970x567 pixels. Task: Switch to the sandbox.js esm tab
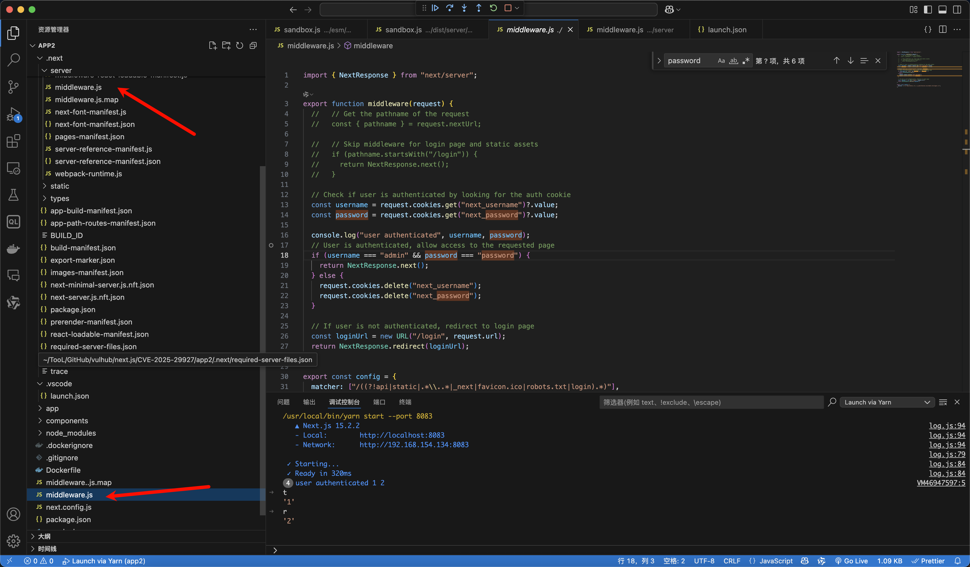tap(316, 30)
